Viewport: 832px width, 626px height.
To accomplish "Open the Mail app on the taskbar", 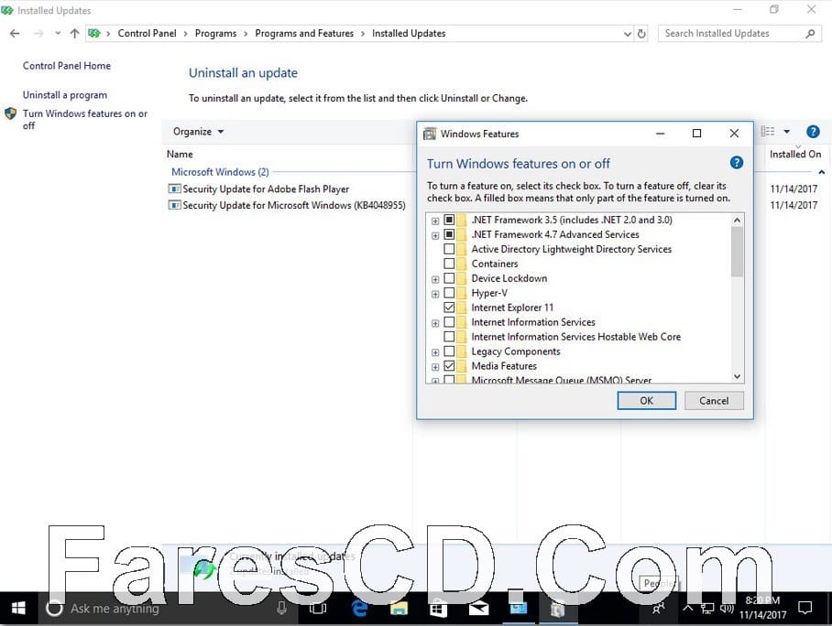I will [478, 609].
